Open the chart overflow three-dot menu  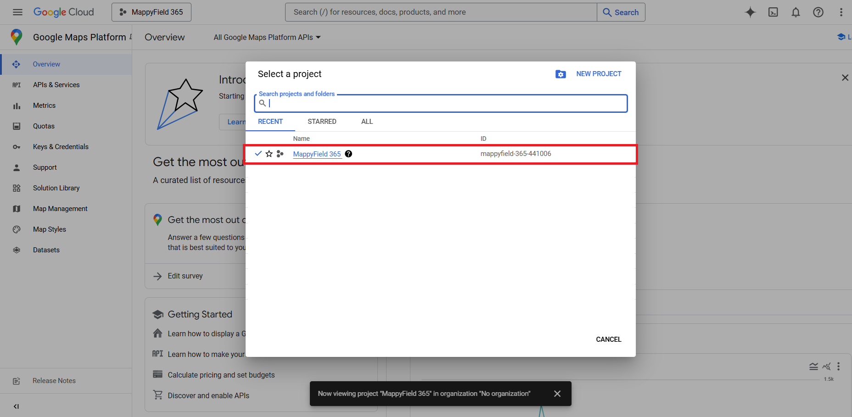point(839,366)
